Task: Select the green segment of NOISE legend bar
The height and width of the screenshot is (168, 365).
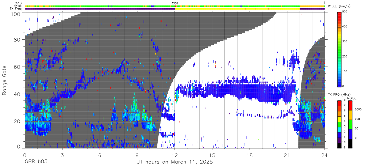Action: 350,124
